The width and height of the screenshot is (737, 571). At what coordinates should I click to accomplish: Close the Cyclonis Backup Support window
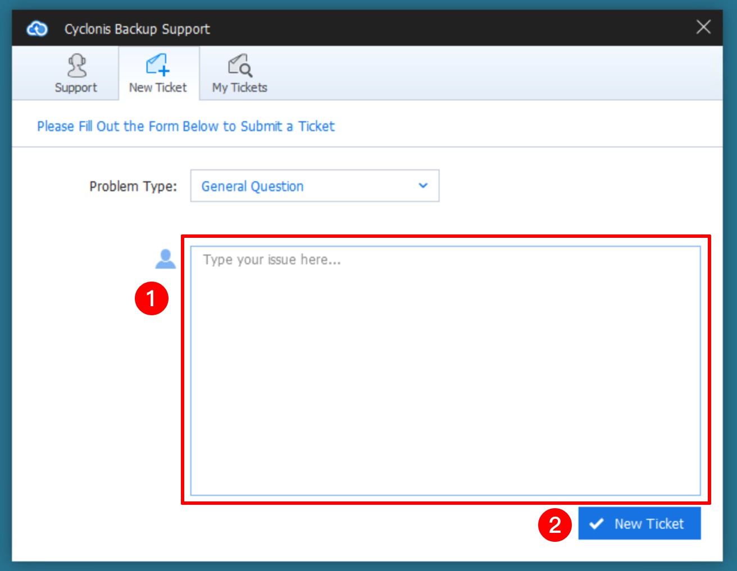click(704, 27)
